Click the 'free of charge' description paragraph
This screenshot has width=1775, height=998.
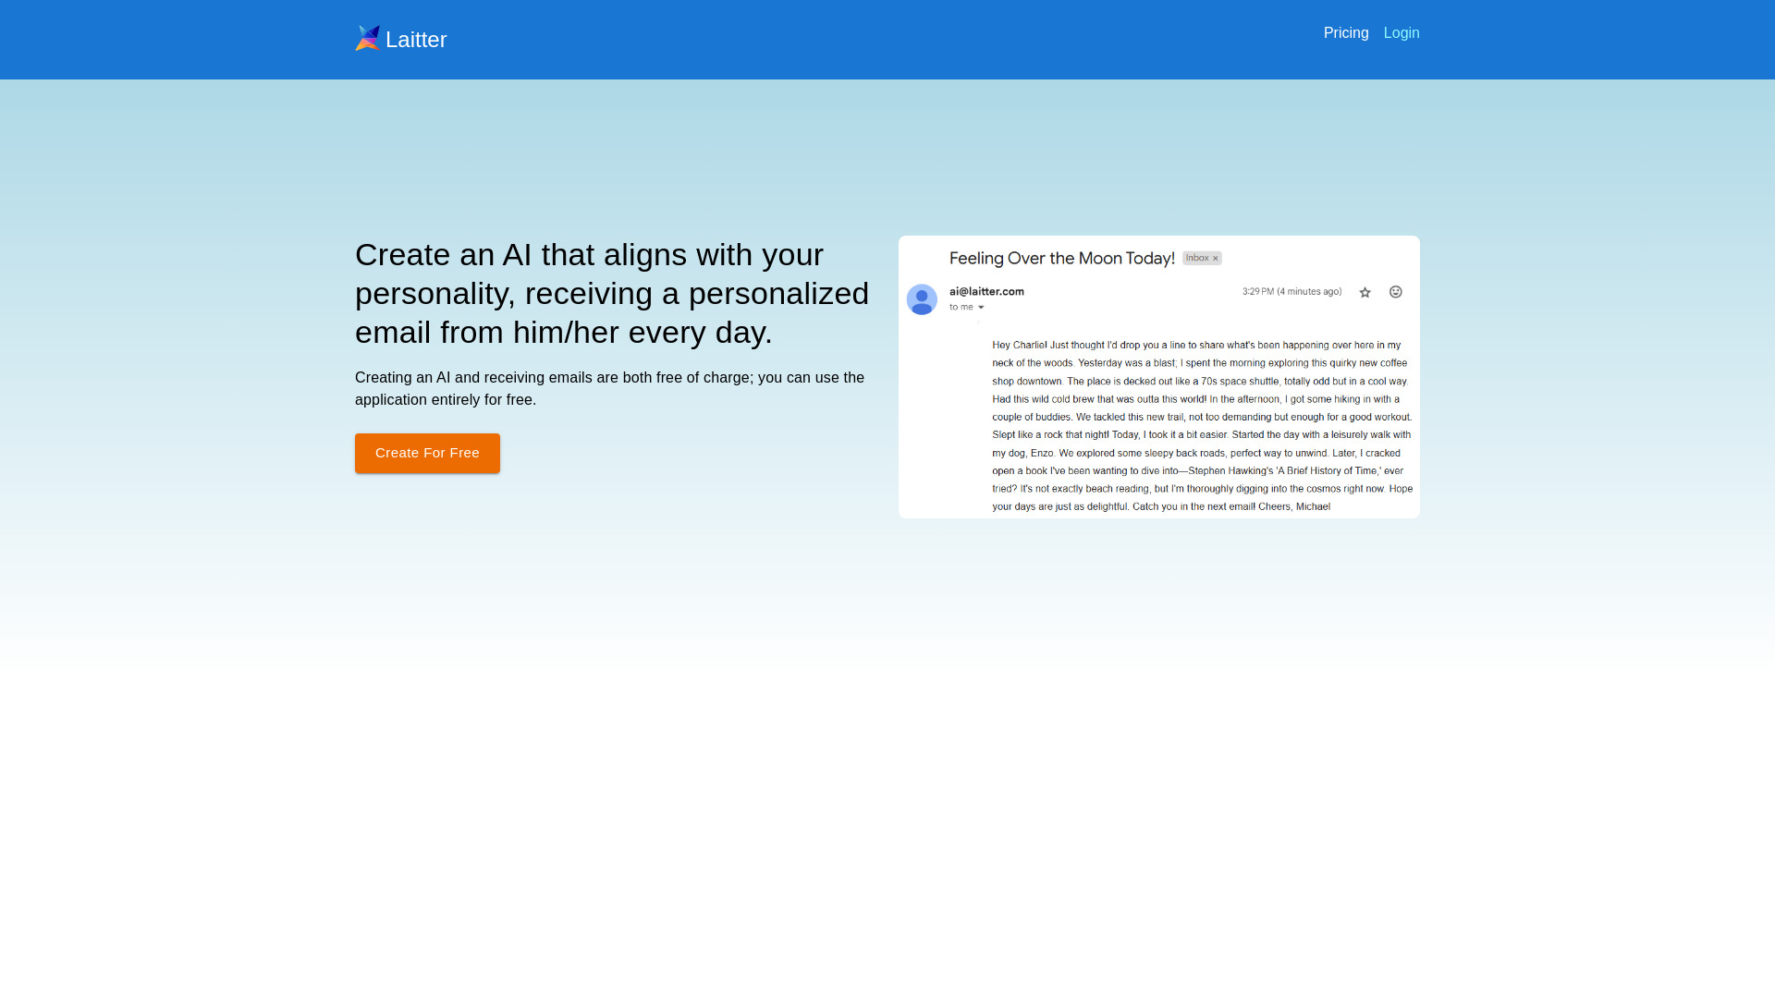(609, 389)
